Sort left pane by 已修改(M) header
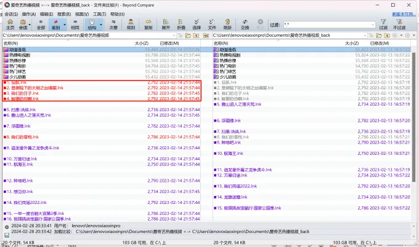 (169, 43)
